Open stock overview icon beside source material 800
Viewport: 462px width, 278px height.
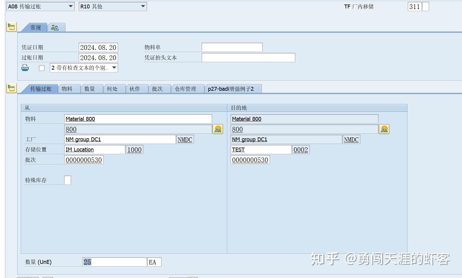[x=218, y=129]
